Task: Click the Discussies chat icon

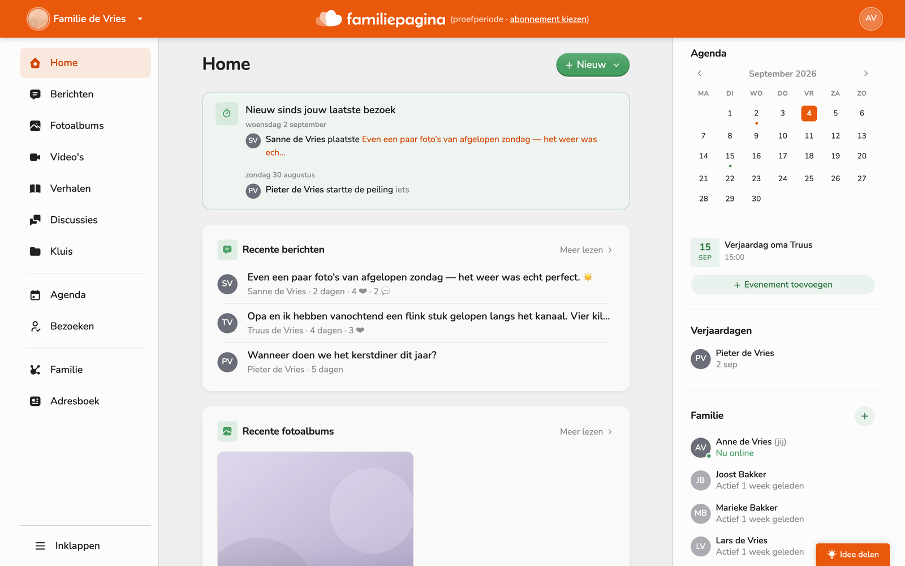Action: [35, 220]
